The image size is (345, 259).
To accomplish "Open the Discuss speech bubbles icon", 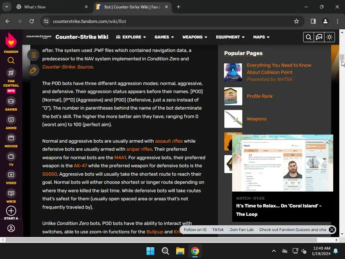I will coord(319,37).
